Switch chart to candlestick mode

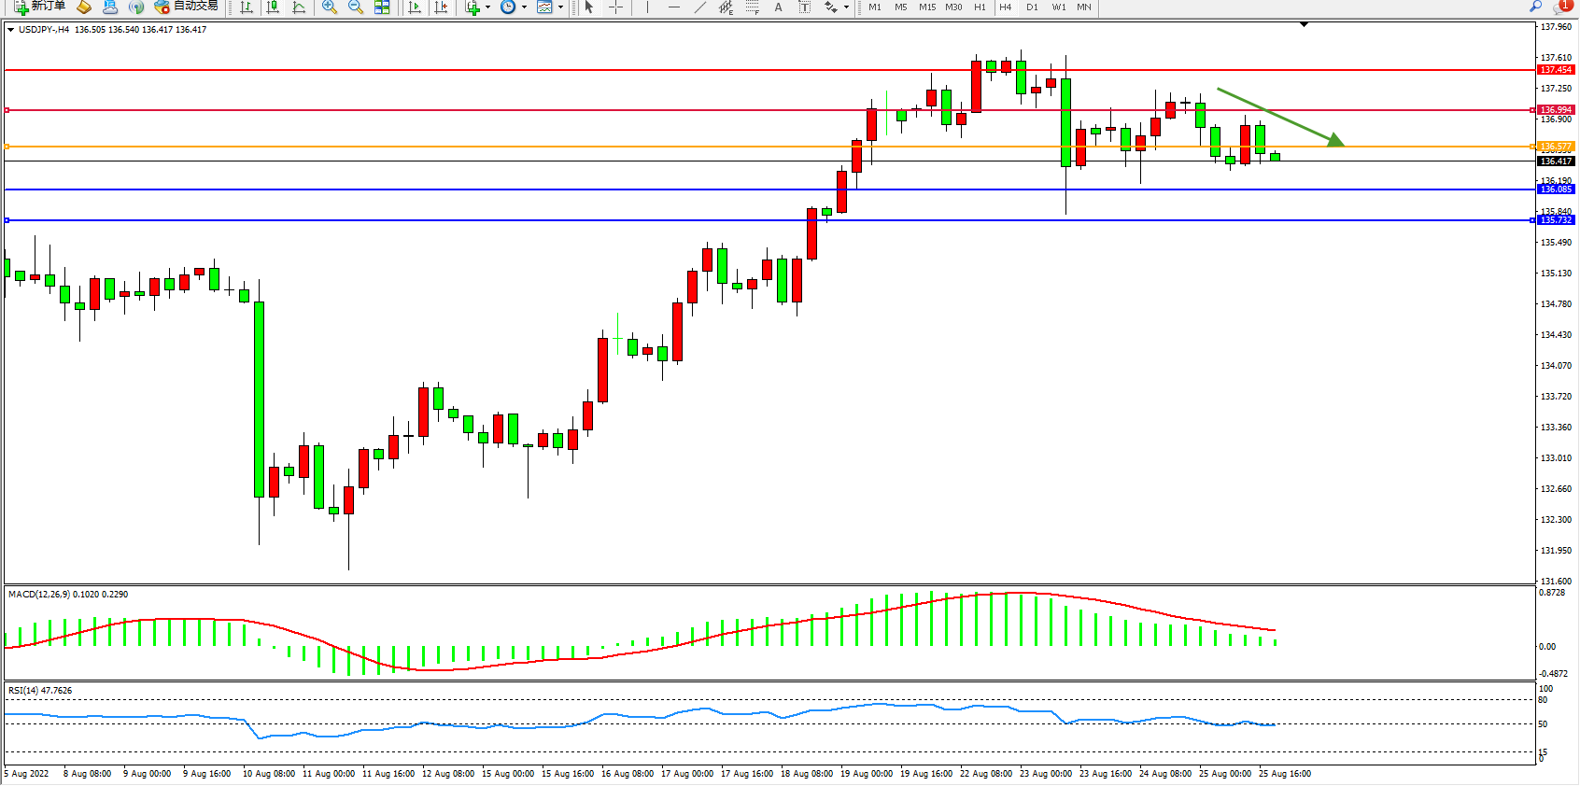(273, 7)
